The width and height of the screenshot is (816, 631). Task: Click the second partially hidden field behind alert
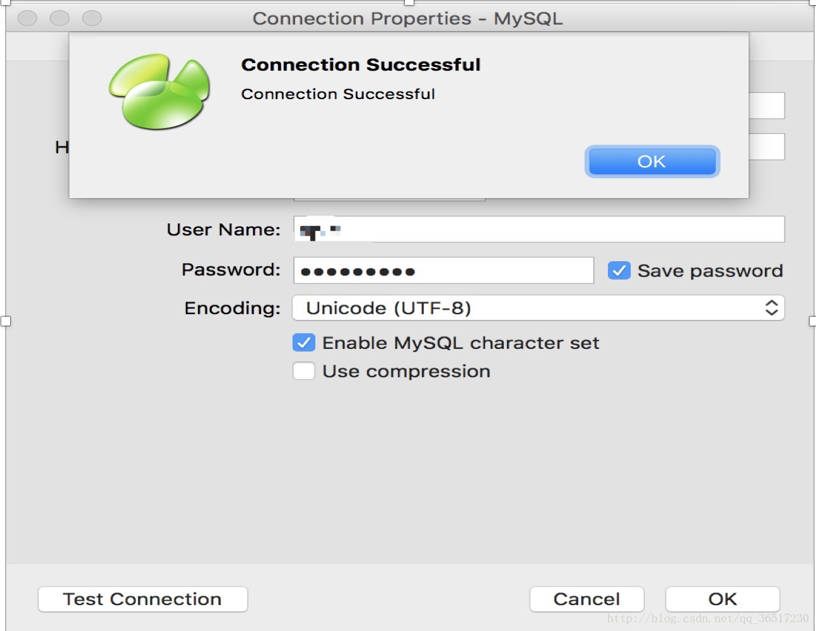tap(767, 146)
